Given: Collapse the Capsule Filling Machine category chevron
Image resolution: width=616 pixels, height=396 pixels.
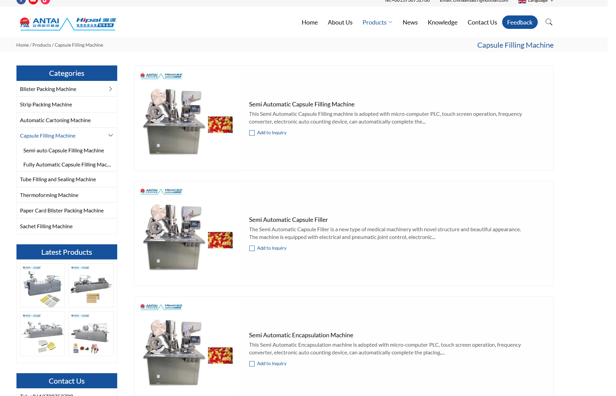Looking at the screenshot, I should tap(111, 136).
